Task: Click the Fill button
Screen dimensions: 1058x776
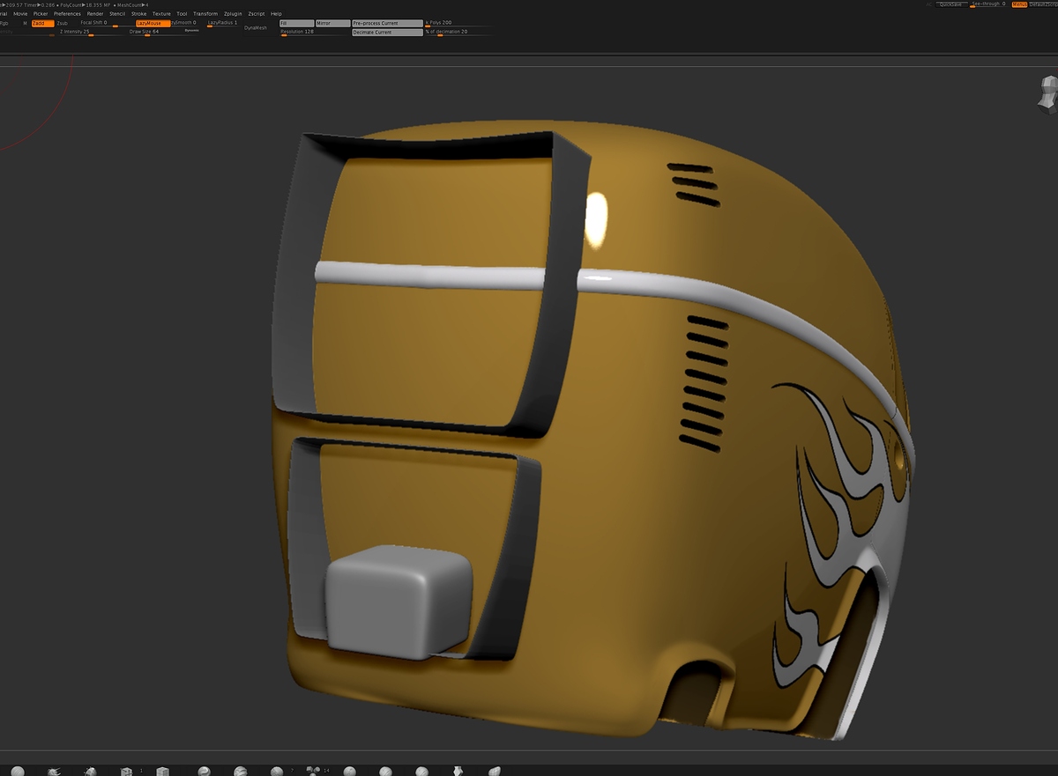Action: 296,23
